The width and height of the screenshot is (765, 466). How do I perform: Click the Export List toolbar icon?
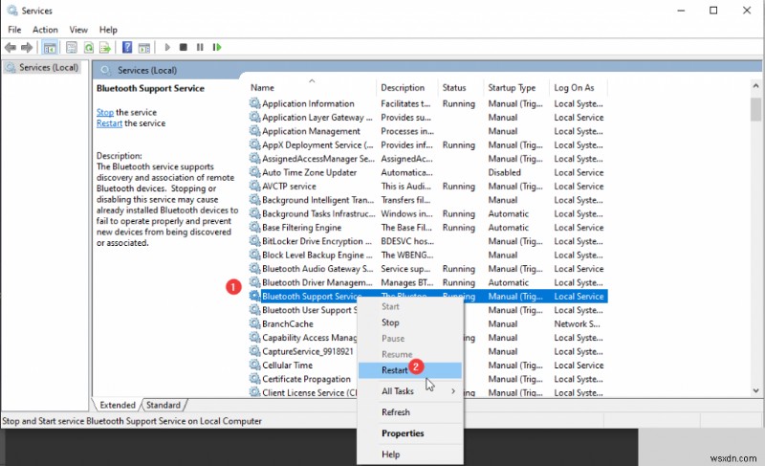105,47
